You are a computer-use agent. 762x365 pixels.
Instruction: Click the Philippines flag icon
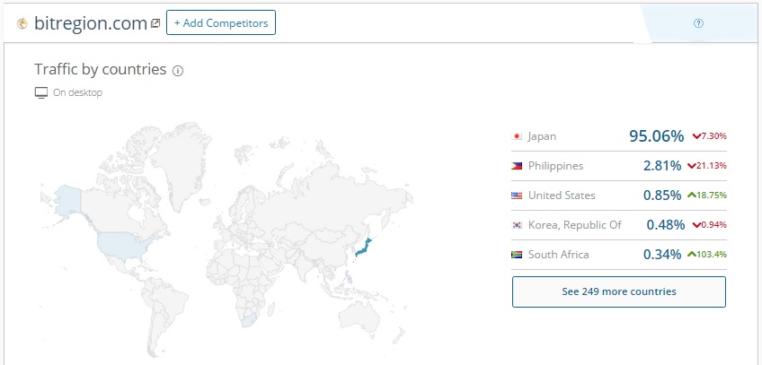(x=517, y=166)
